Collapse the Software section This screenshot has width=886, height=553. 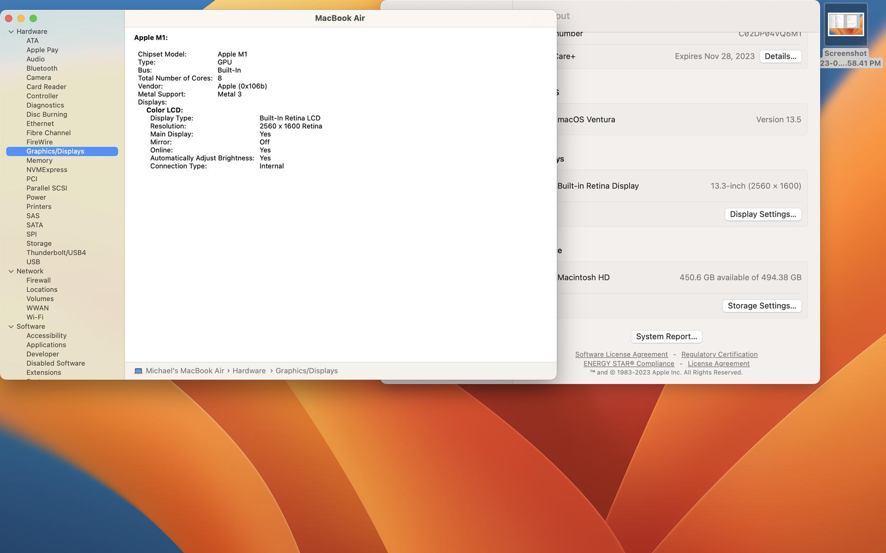11,327
